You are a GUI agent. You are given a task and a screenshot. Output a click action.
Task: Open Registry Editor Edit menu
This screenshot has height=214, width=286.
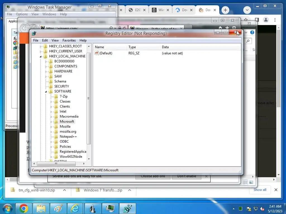tap(45, 40)
